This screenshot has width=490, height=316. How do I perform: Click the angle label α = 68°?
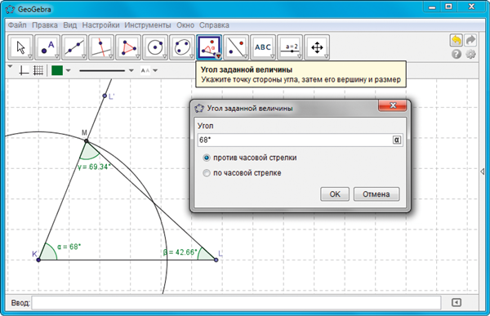(69, 247)
